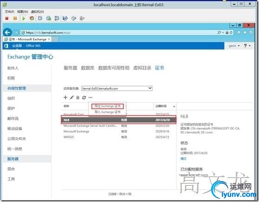Select certificate expiring 2020/4/16
Screen dimensions: 259x202
[x=119, y=132]
